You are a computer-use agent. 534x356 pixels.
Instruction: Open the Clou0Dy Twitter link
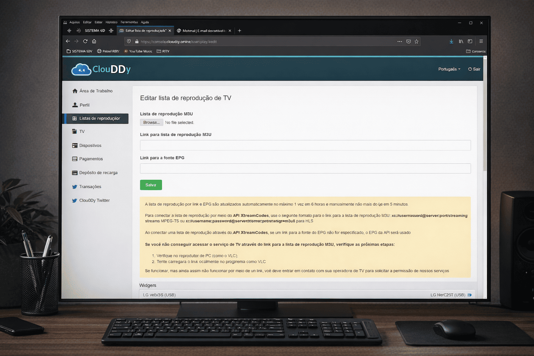click(94, 200)
